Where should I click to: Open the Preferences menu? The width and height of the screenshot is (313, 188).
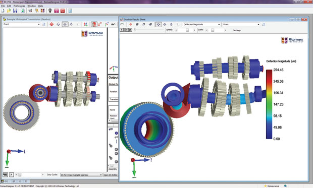point(19,6)
